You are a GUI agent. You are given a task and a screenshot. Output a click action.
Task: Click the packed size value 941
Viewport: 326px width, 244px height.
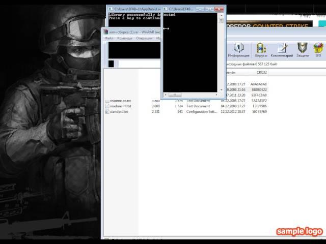point(180,112)
